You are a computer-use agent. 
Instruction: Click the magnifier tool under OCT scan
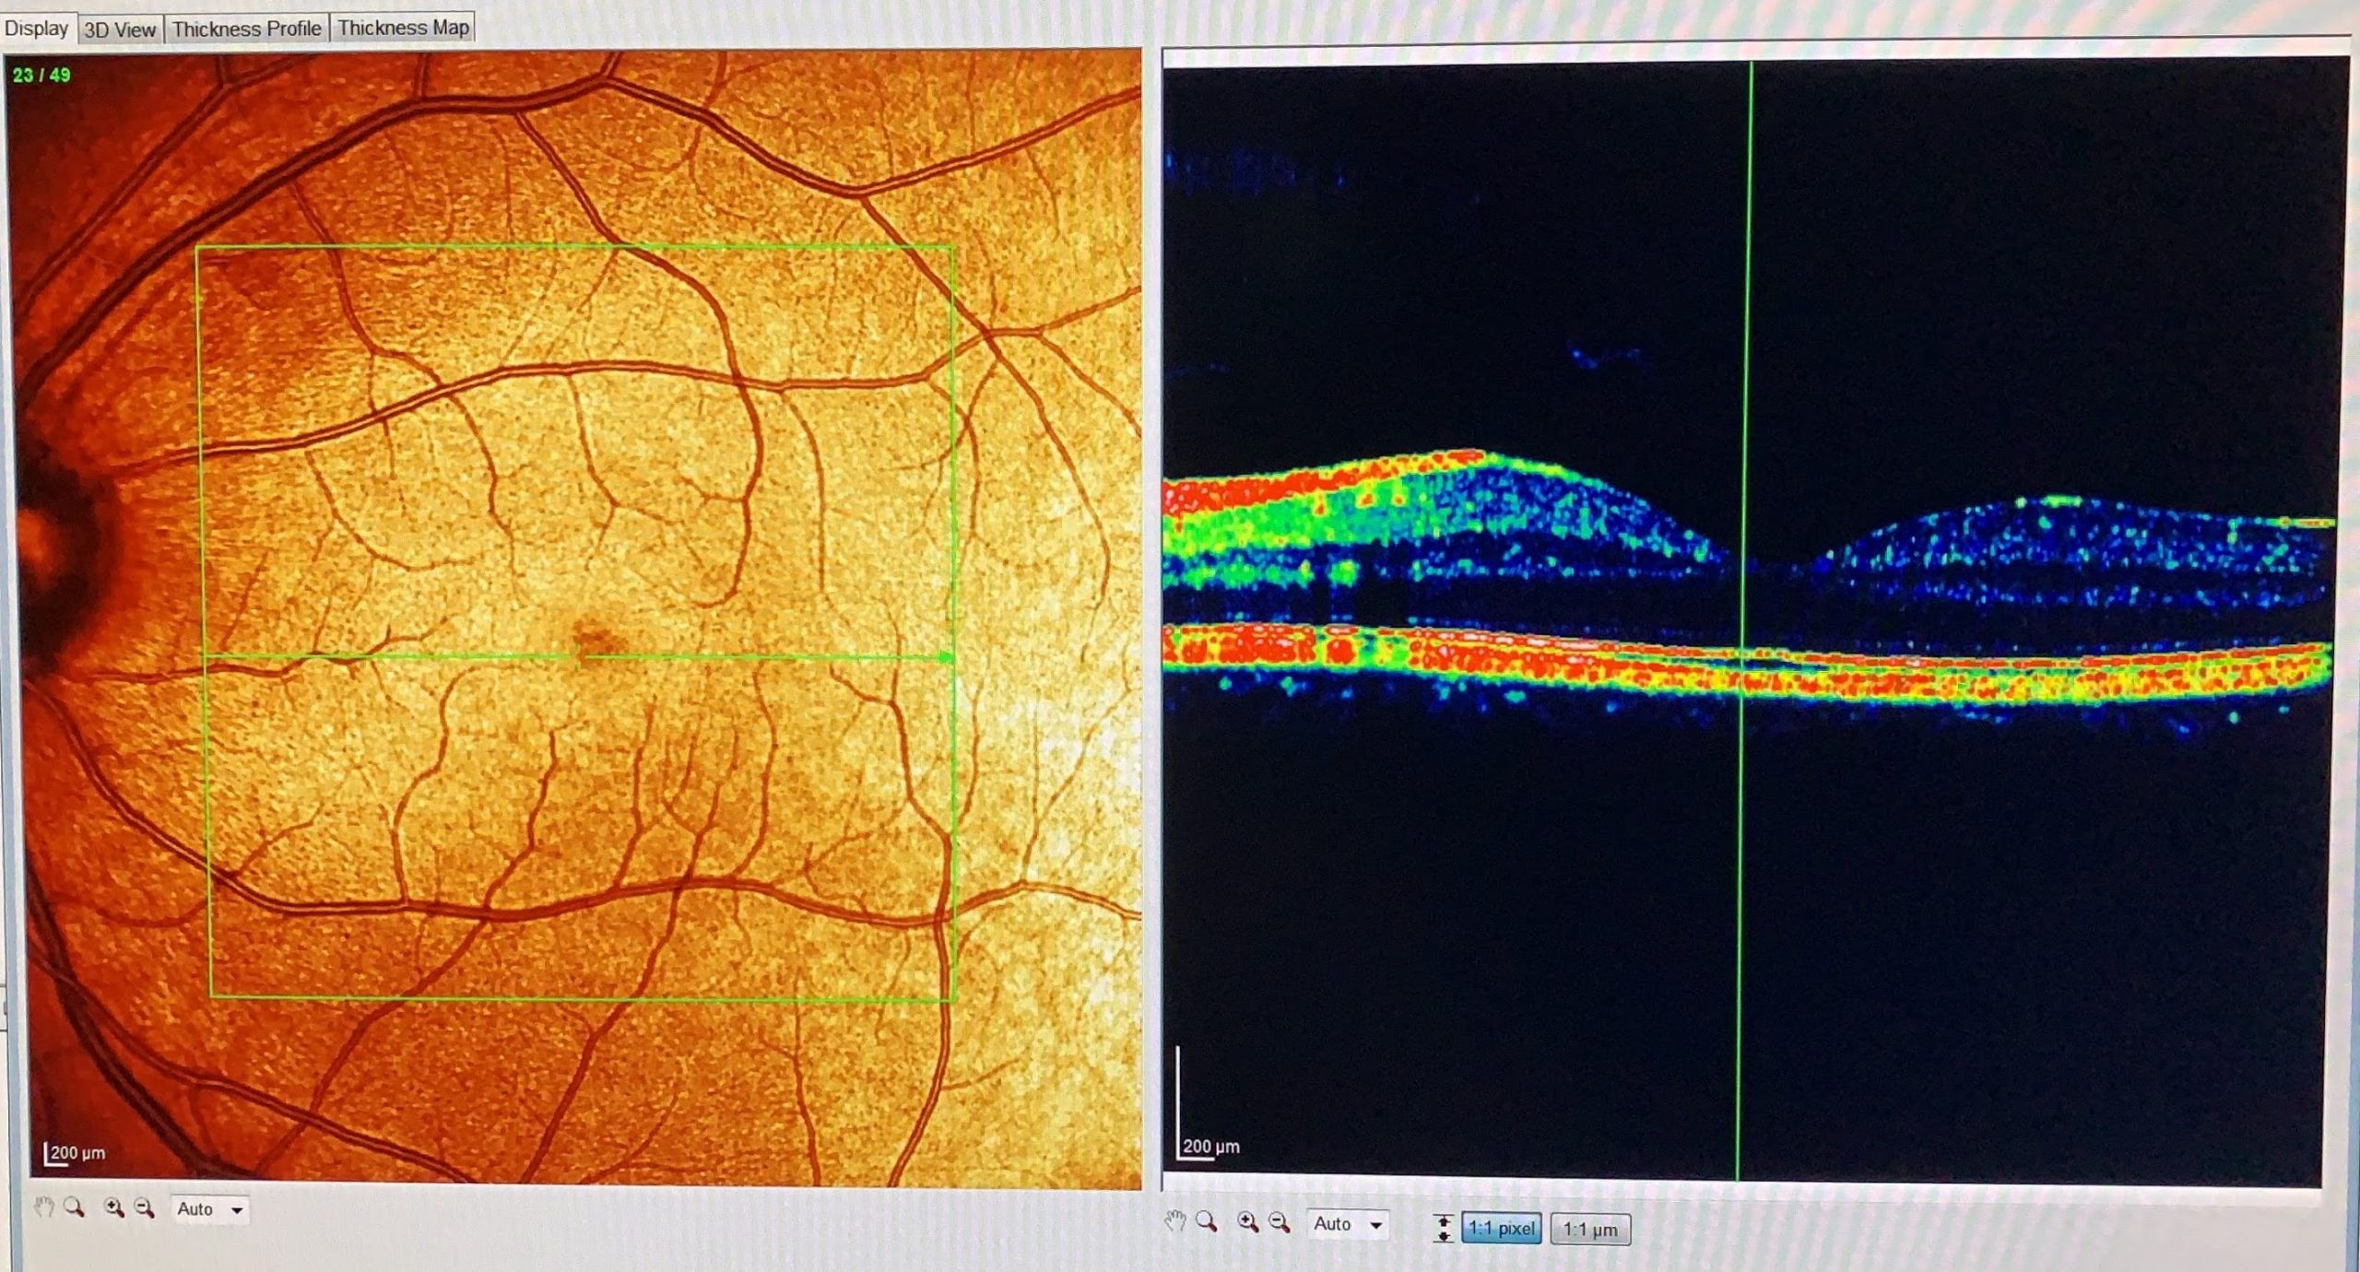(x=1206, y=1222)
